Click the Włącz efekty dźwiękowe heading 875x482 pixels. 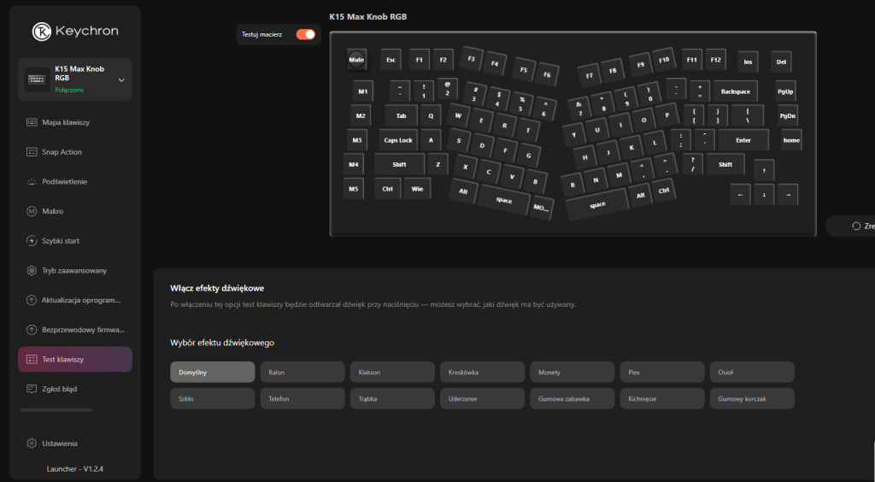tap(217, 288)
